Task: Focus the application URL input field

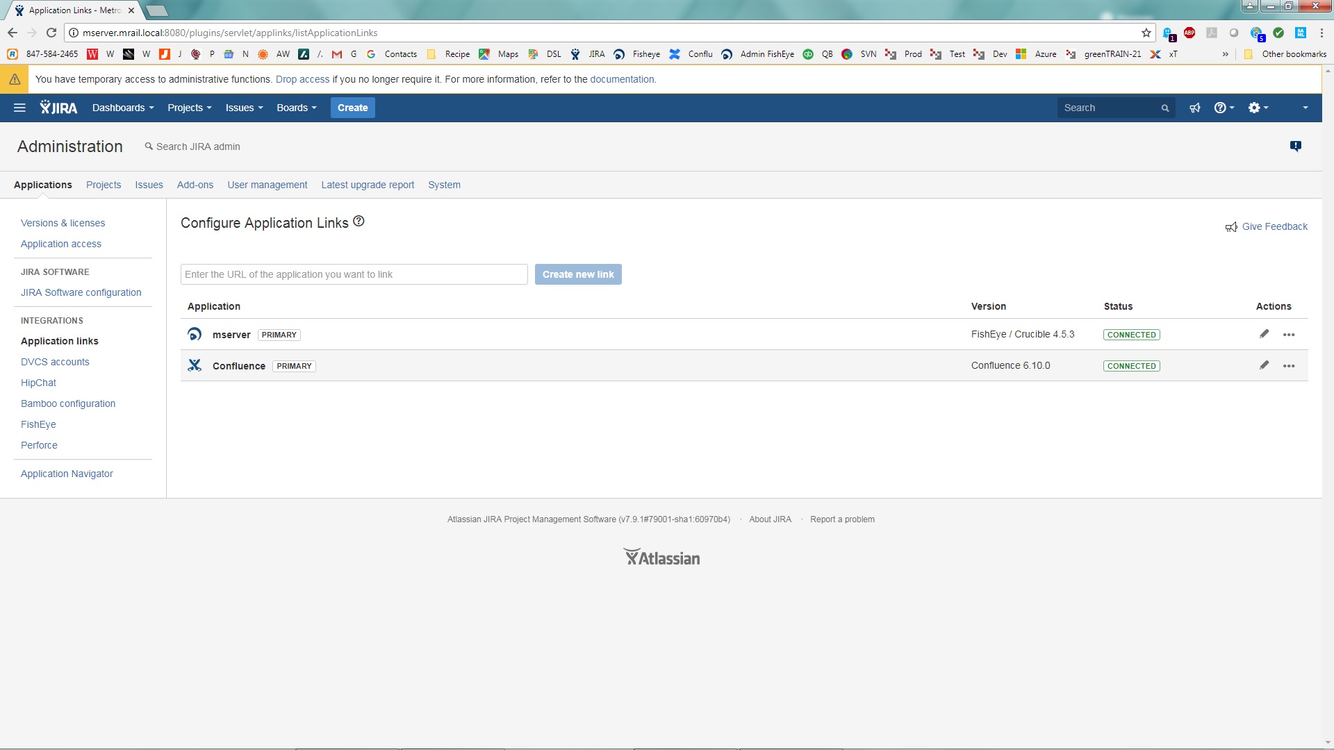Action: 354,274
